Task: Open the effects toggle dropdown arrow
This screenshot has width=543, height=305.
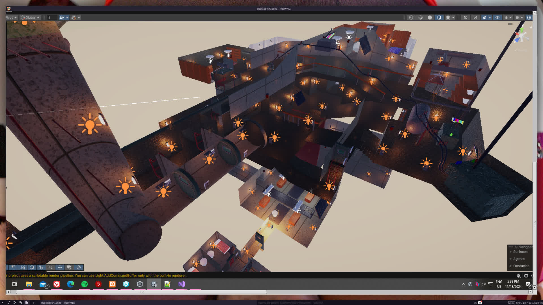Action: tap(490, 18)
